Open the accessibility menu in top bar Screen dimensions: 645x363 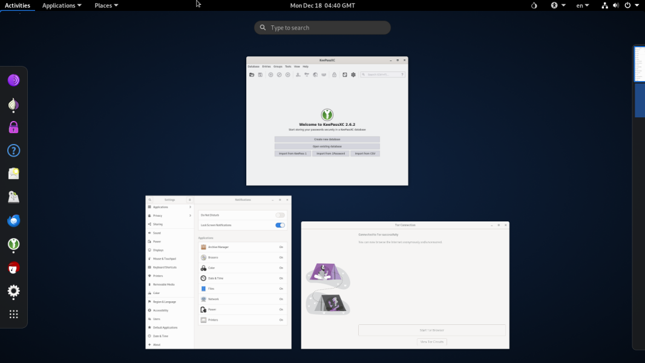coord(558,5)
